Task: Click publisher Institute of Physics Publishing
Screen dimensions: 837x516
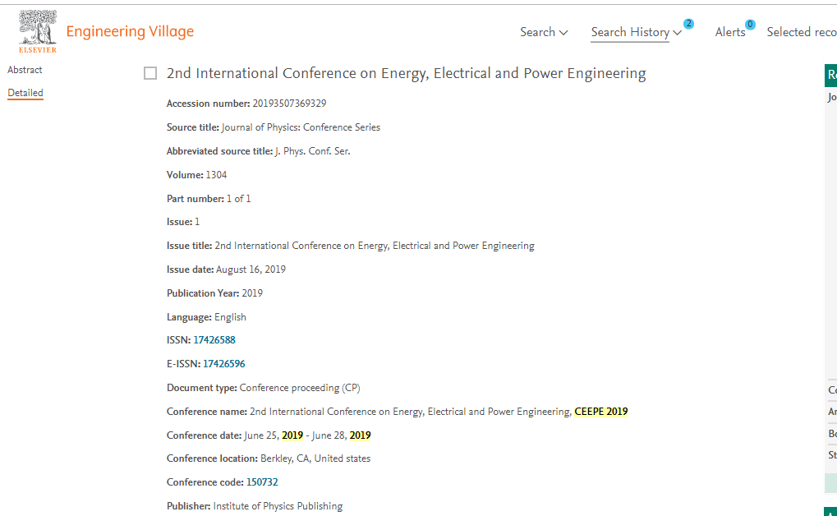Action: pos(278,506)
